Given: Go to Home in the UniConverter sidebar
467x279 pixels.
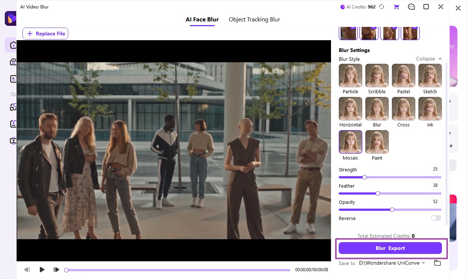Looking at the screenshot, I should [13, 45].
